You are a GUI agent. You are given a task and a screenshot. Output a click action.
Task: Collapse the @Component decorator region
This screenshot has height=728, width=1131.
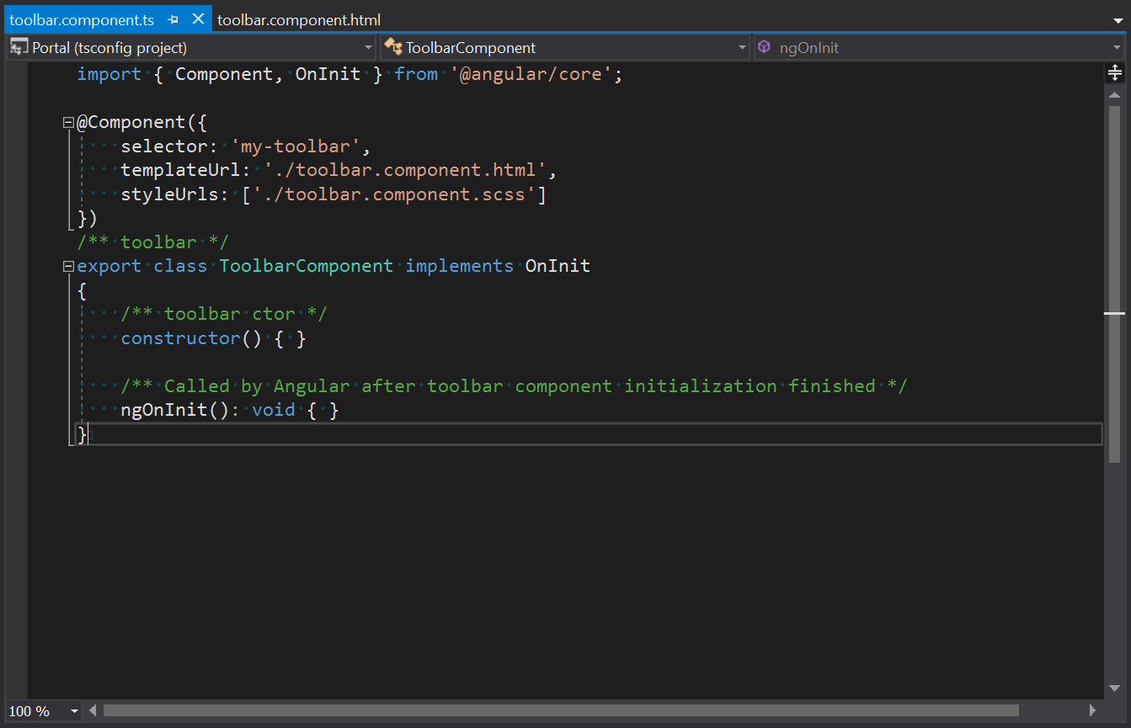coord(67,121)
